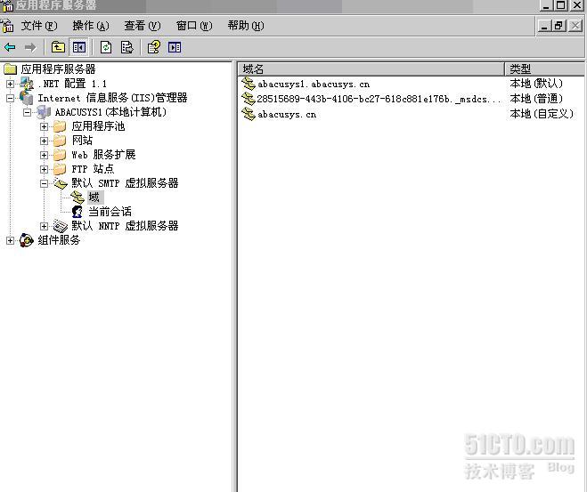The image size is (587, 492).
Task: Maximize the main application window
Action: 561,5
